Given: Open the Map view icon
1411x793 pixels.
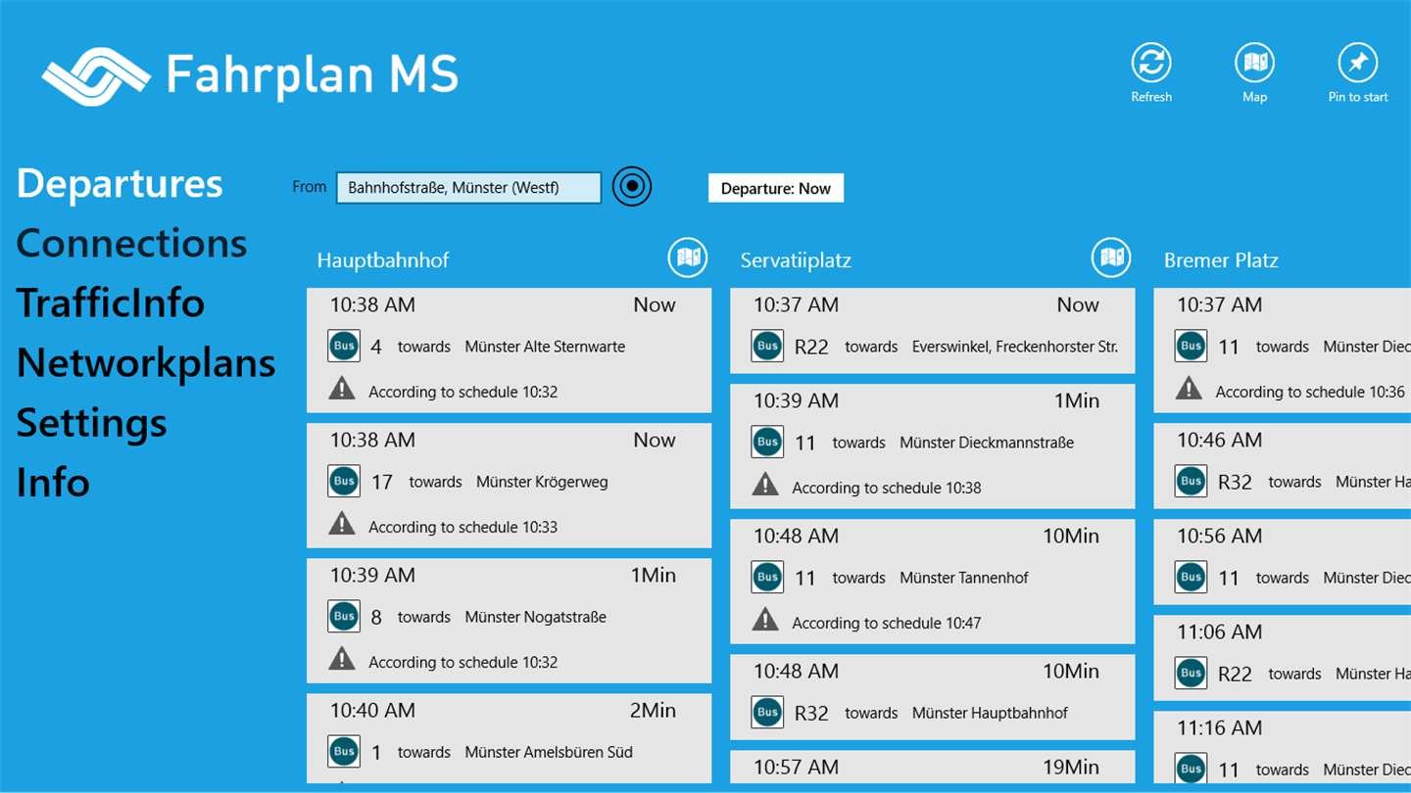Looking at the screenshot, I should click(1255, 63).
